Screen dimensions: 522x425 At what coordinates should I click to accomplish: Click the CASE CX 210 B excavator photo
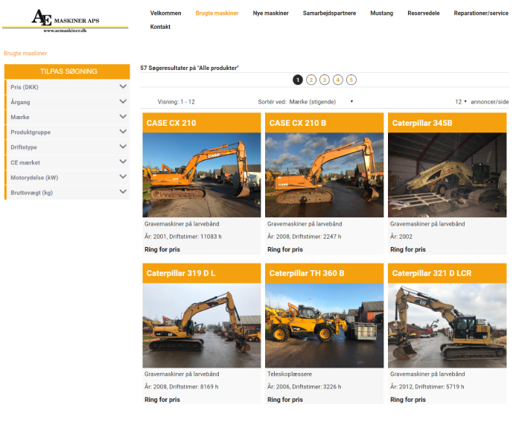(324, 175)
